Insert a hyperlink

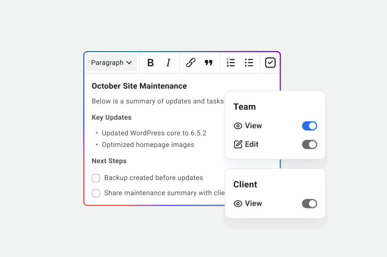pos(190,63)
